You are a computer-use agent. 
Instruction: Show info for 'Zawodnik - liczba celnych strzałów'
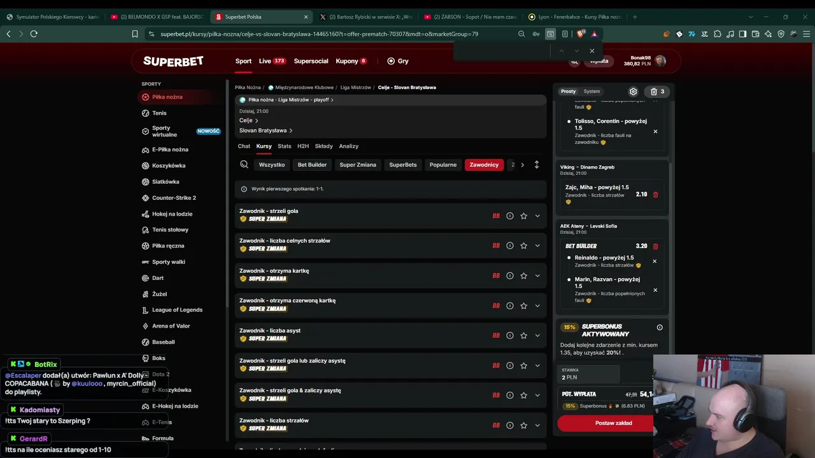pos(509,246)
